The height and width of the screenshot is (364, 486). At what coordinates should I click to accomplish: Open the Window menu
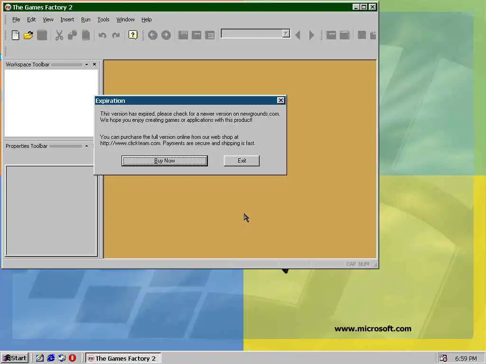point(125,19)
